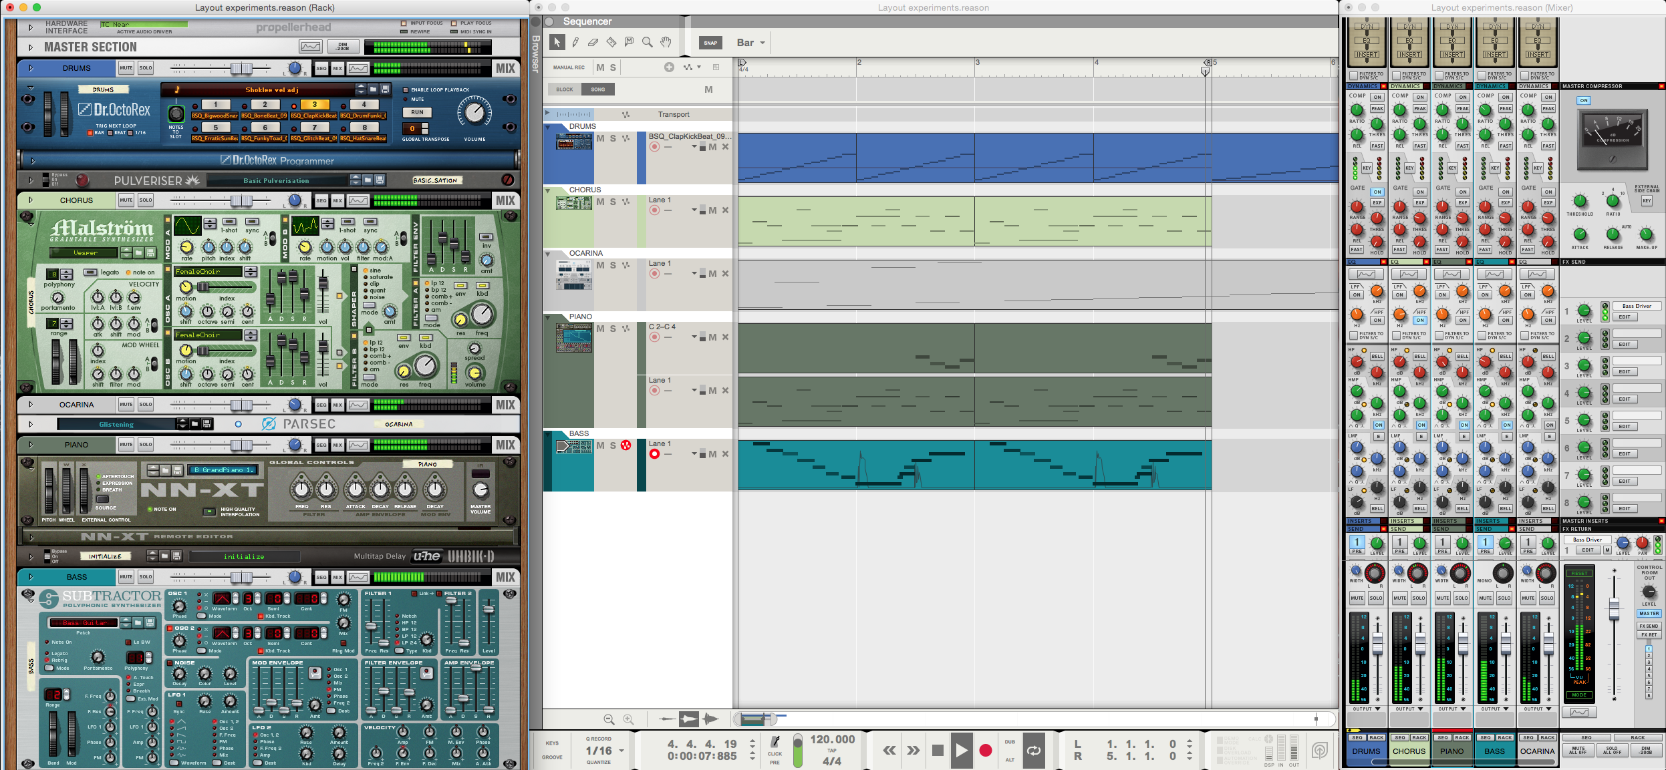Click MUTE ALL OFF in the mixer
The height and width of the screenshot is (770, 1666).
[1578, 751]
